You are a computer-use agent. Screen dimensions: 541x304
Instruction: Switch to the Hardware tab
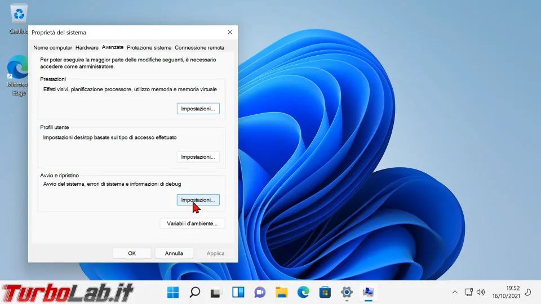[87, 48]
